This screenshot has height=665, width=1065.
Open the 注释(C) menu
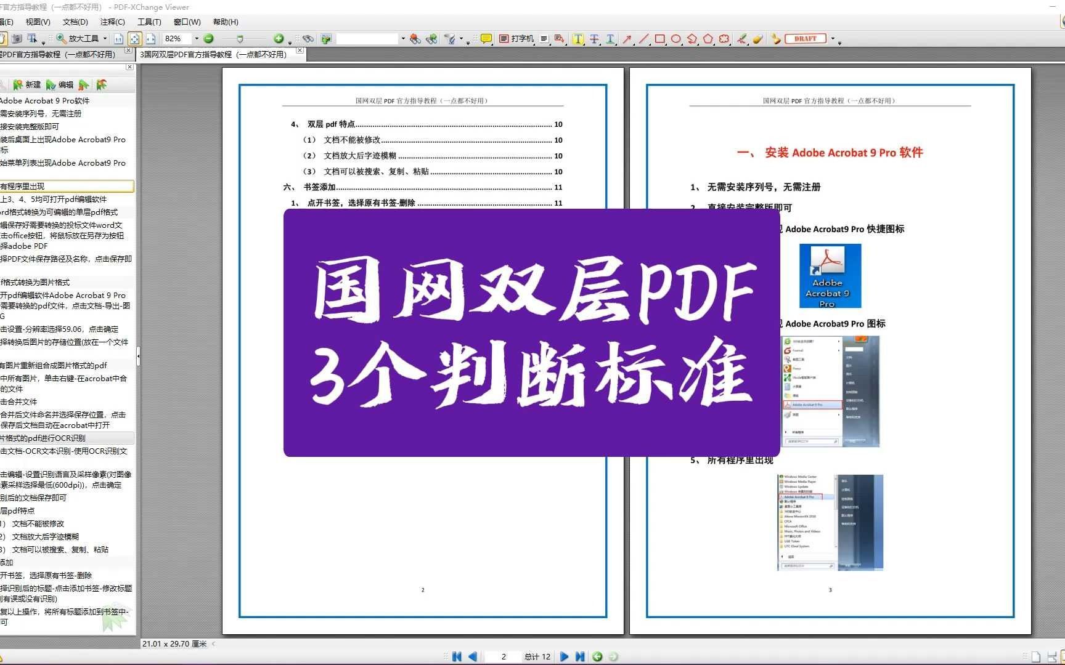tap(112, 22)
